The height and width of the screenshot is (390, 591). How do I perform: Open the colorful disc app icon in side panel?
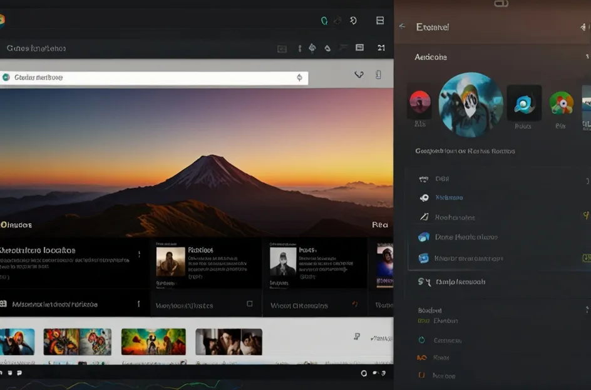(561, 102)
